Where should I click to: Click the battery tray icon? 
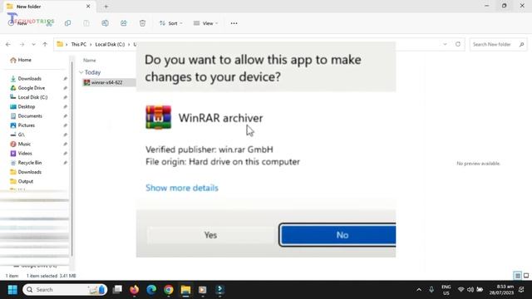pos(480,290)
